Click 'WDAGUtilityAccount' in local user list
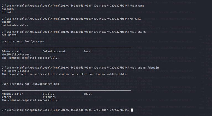This screenshot has height=116, width=212. (x=16, y=55)
